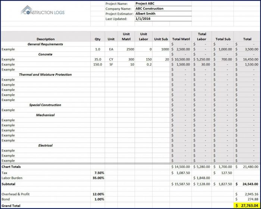Select the tax rate cell '7.50%'
This screenshot has width=261, height=209.
[x=98, y=173]
